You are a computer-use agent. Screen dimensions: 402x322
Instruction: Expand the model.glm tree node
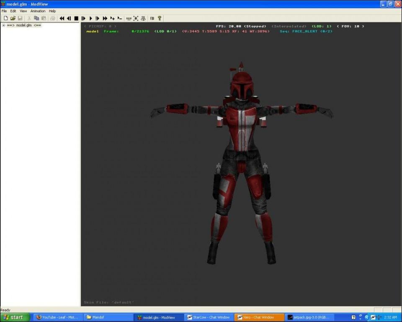point(3,25)
